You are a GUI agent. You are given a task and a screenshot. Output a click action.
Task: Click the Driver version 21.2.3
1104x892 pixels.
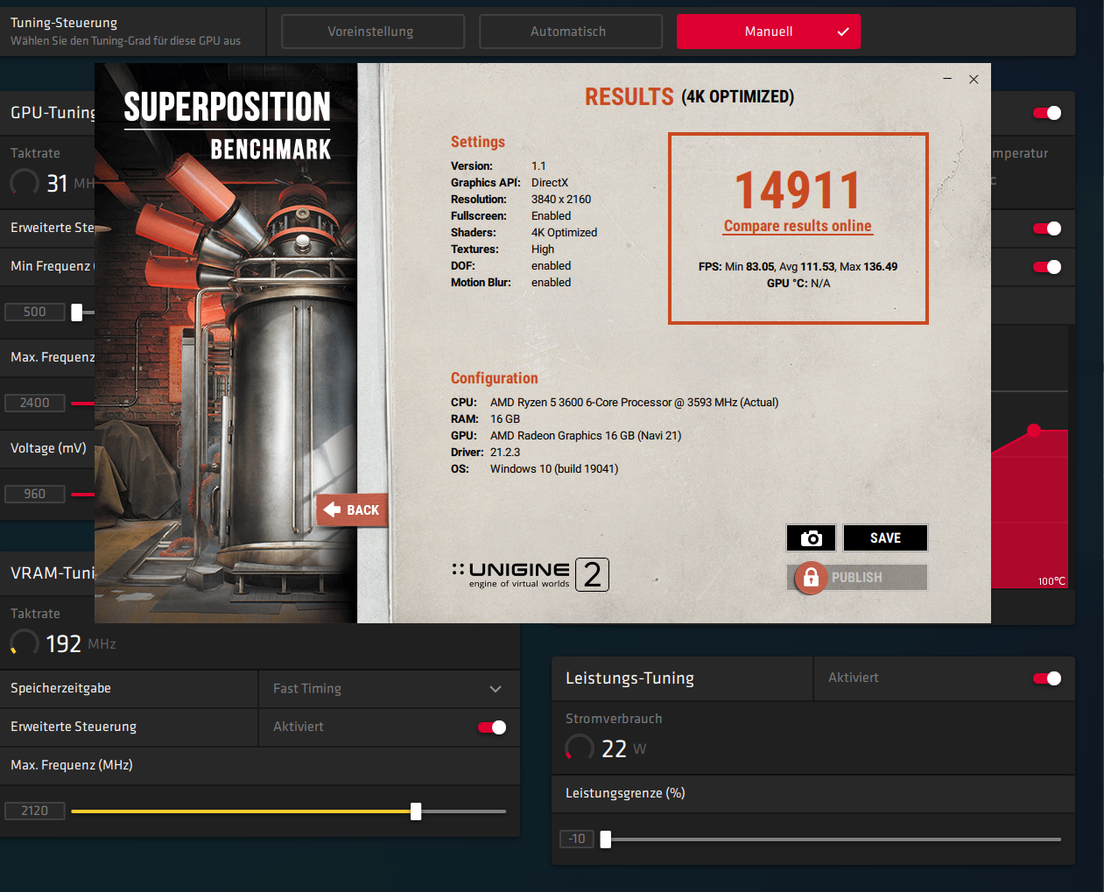pos(505,453)
